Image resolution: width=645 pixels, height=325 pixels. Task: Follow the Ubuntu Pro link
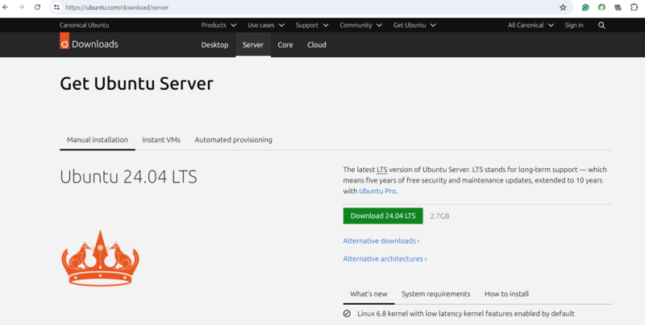pos(377,191)
